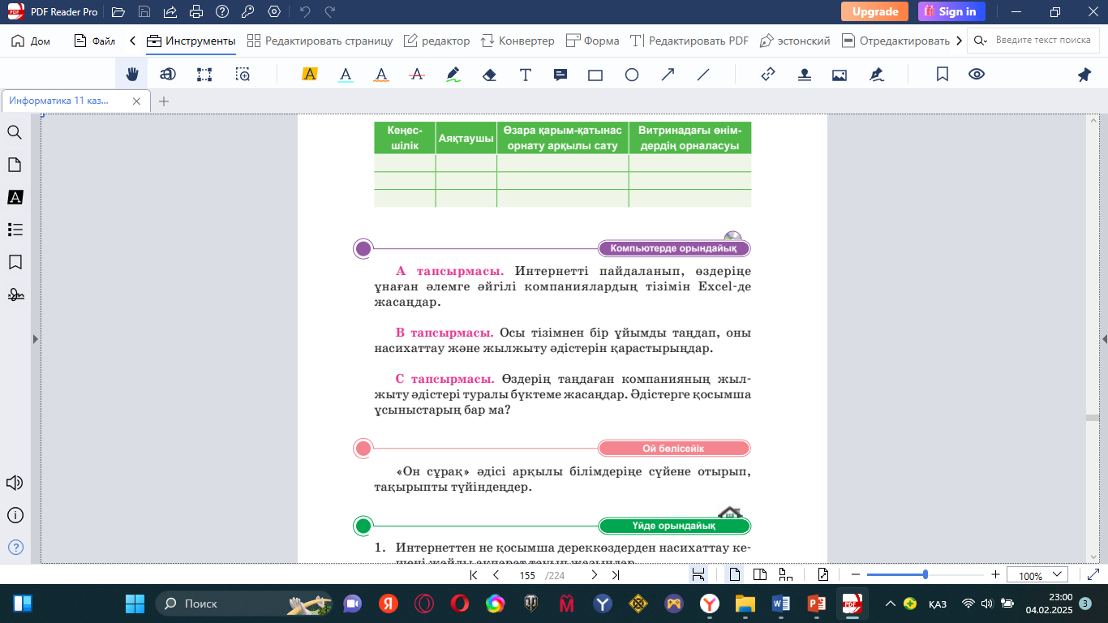The height and width of the screenshot is (623, 1108).
Task: Choose the highlight text tool
Action: 309,75
